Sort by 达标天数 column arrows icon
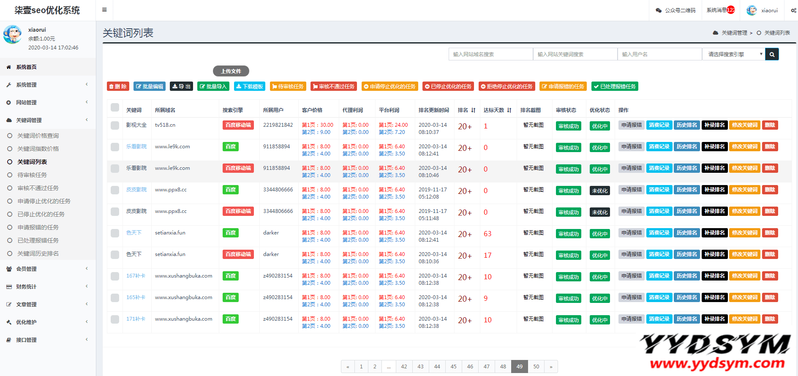798x376 pixels. [x=509, y=110]
